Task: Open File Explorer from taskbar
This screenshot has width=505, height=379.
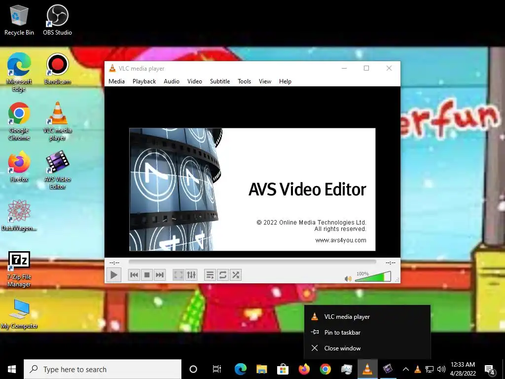Action: (x=261, y=369)
